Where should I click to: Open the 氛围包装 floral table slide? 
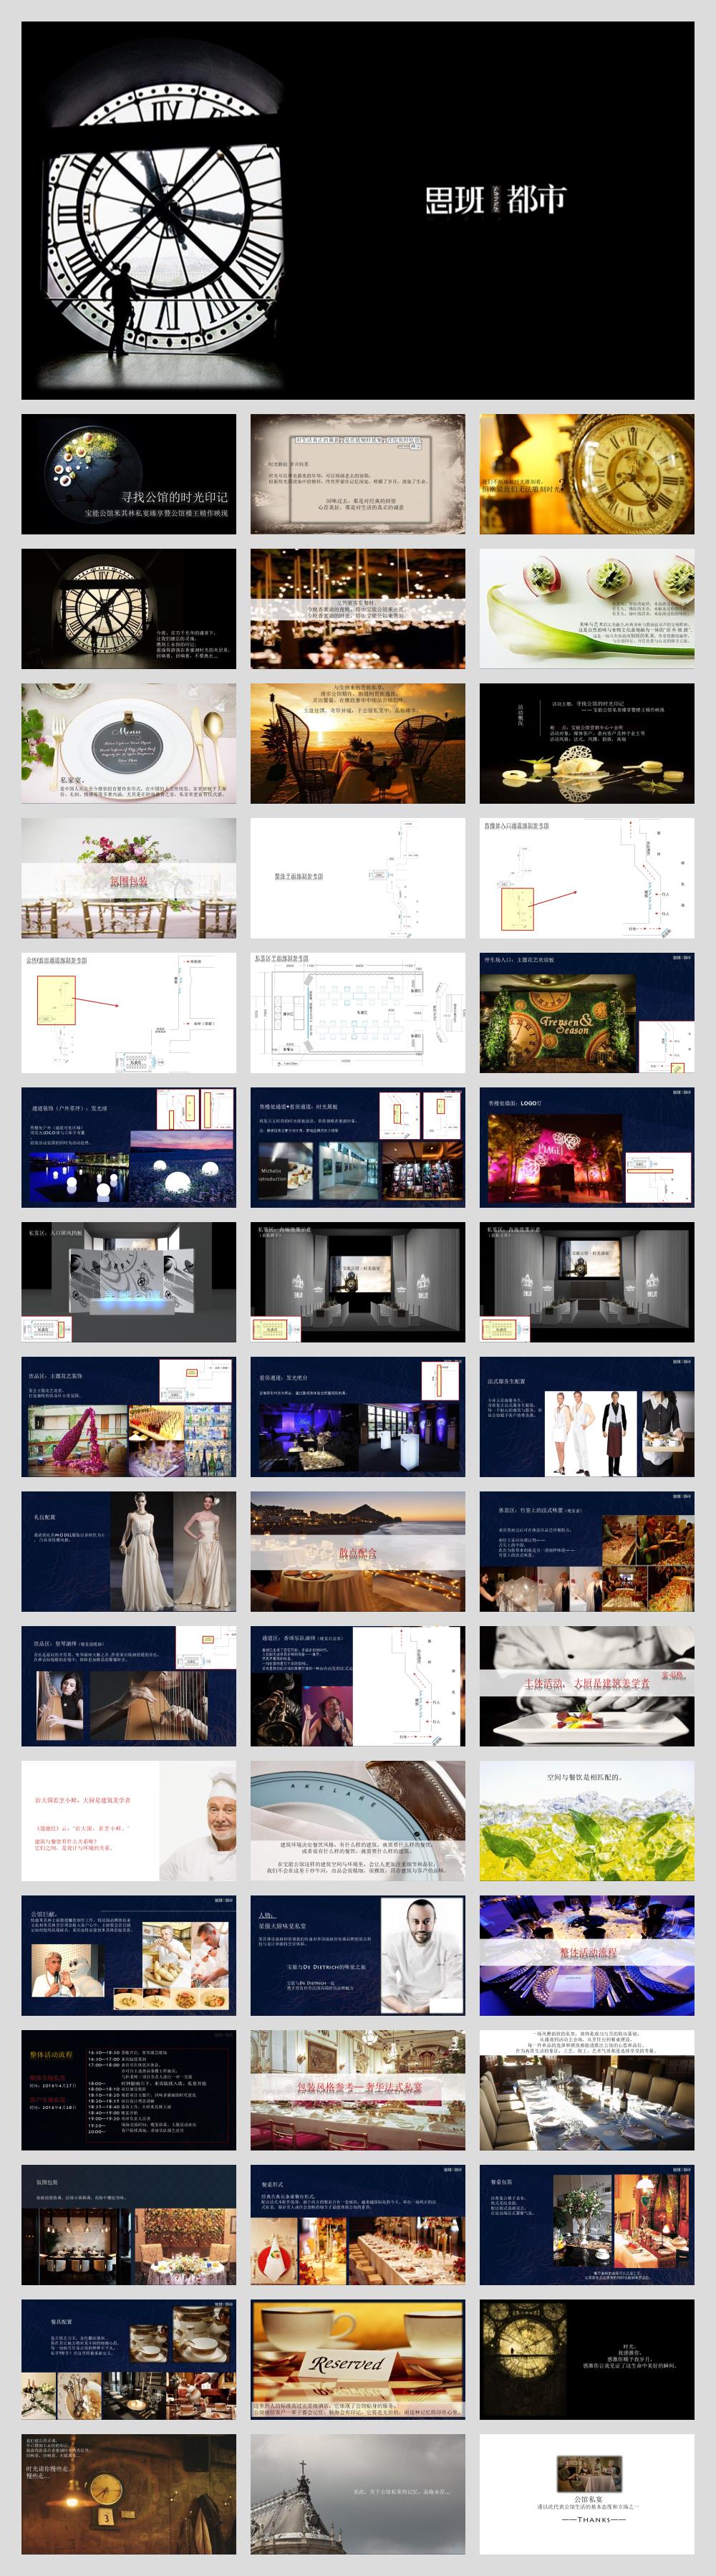pos(129,878)
